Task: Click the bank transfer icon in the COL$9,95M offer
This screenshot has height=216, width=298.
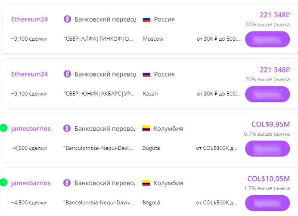Action: pos(67,128)
